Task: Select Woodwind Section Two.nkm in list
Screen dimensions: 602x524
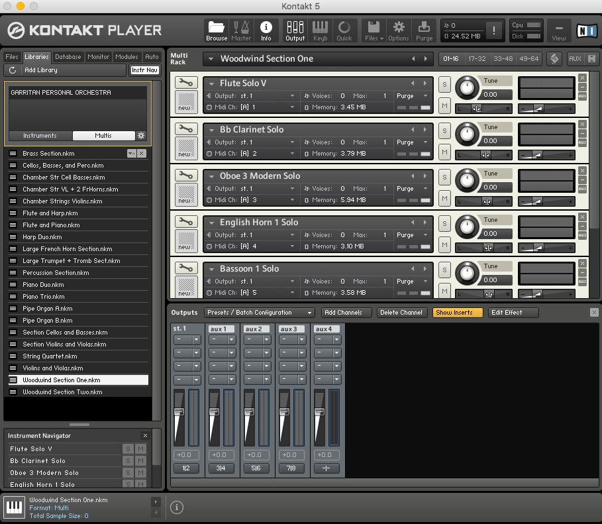Action: coord(78,392)
